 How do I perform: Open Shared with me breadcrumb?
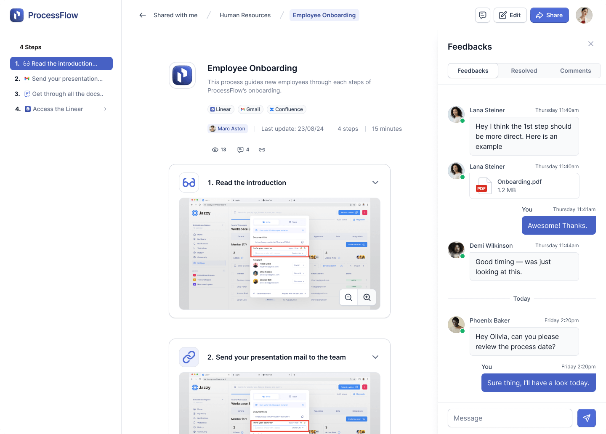(175, 15)
